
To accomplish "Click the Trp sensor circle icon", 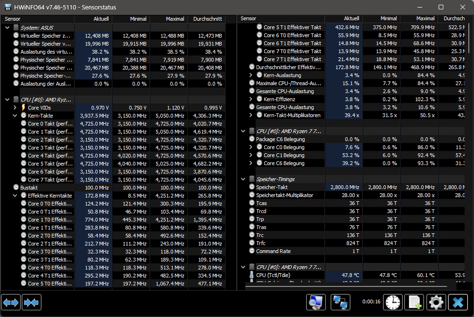I will pyautogui.click(x=252, y=219).
